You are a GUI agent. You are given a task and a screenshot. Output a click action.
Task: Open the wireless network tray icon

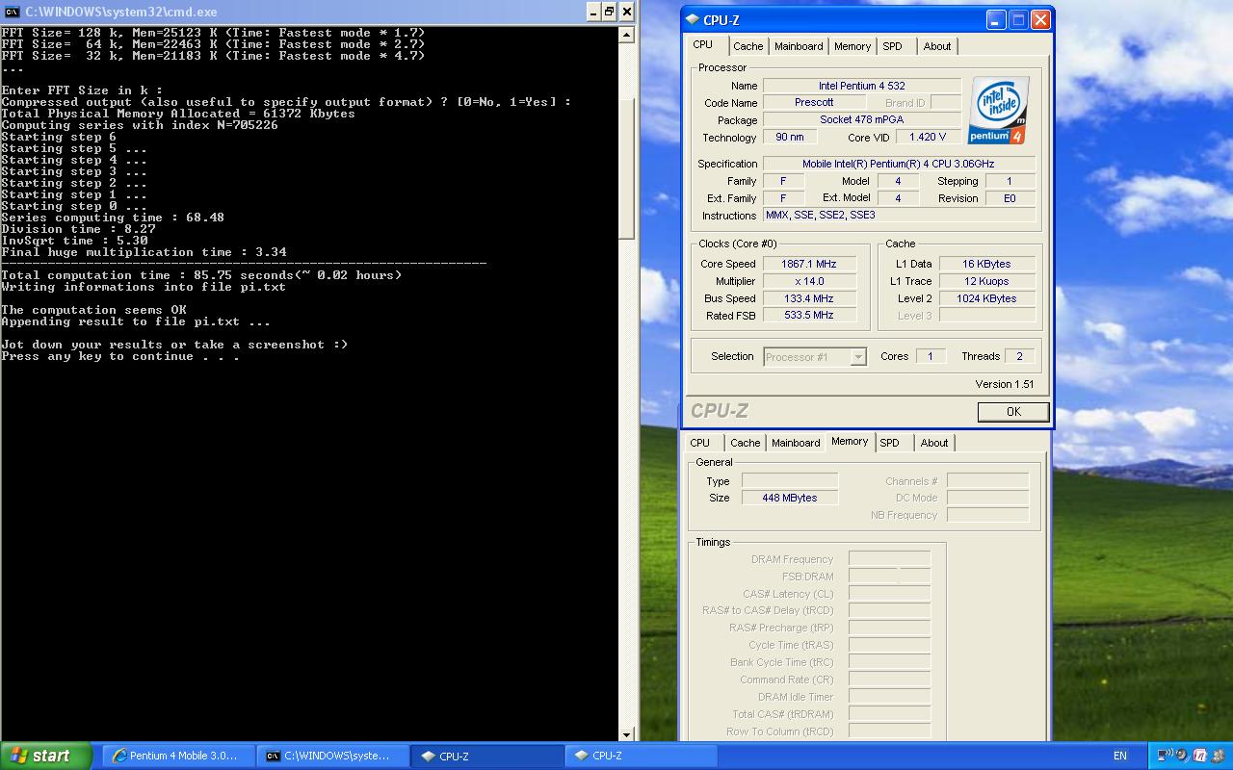[x=1165, y=756]
